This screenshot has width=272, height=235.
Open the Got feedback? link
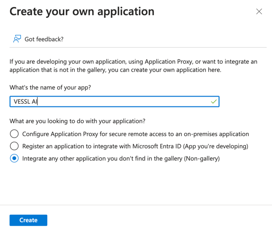44,39
